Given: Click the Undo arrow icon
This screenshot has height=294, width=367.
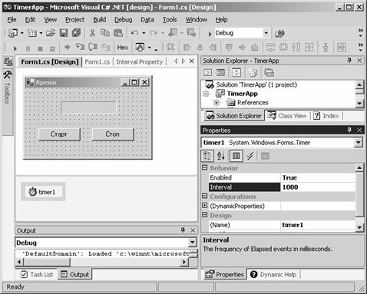Looking at the screenshot, I should click(134, 33).
